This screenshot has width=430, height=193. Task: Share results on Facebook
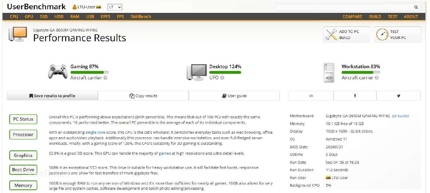pyautogui.click(x=355, y=96)
